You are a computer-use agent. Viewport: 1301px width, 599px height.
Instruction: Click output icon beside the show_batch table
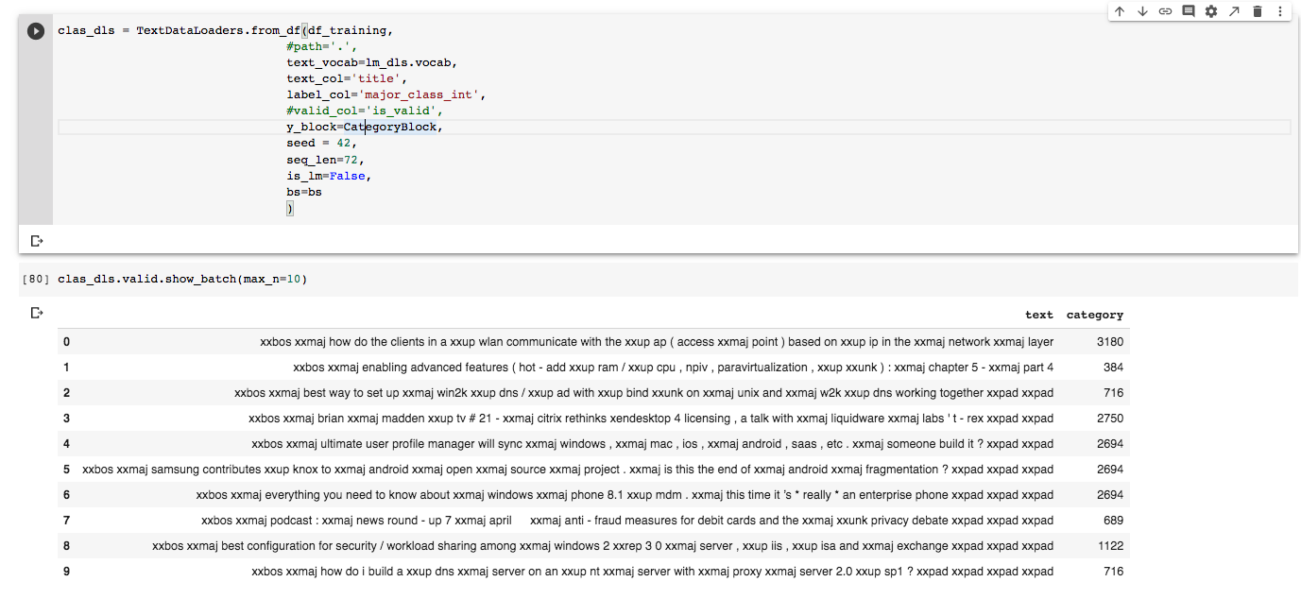point(37,313)
